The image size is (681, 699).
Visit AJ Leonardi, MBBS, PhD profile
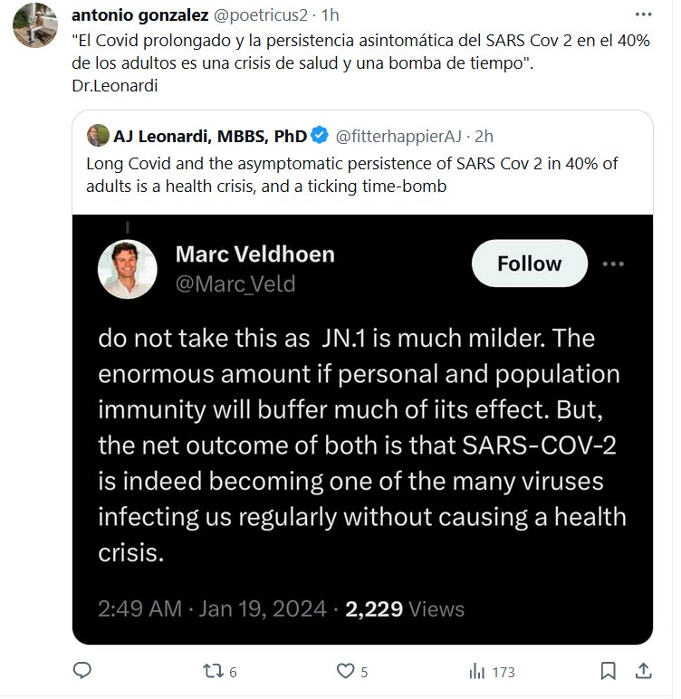click(x=210, y=137)
